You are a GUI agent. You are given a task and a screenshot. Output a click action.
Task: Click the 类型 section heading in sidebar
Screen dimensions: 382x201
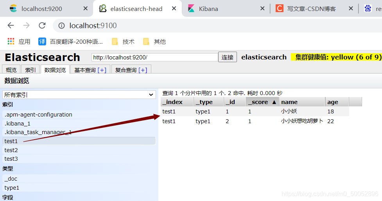click(x=7, y=169)
